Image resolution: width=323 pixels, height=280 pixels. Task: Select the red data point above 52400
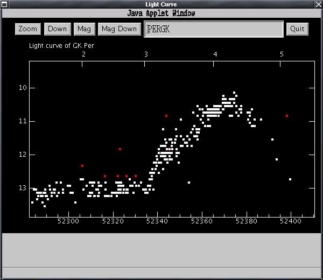coord(287,116)
